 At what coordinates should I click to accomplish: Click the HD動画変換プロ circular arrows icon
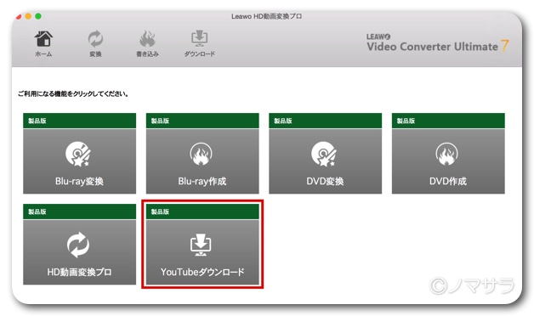click(x=78, y=245)
